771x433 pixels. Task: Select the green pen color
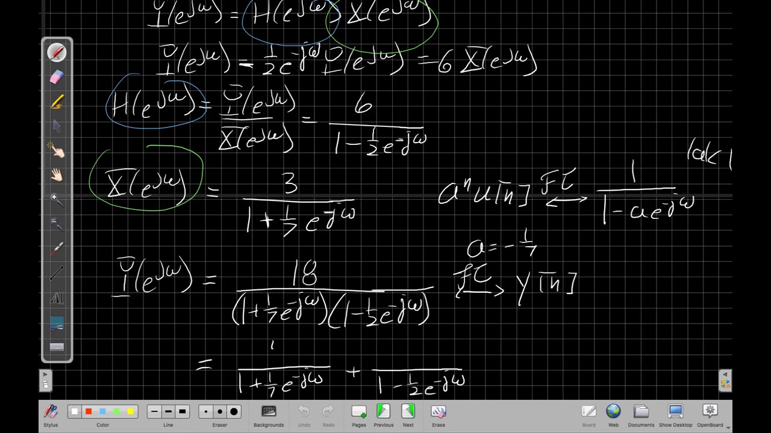116,411
